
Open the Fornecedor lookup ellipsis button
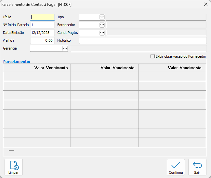tap(102, 25)
